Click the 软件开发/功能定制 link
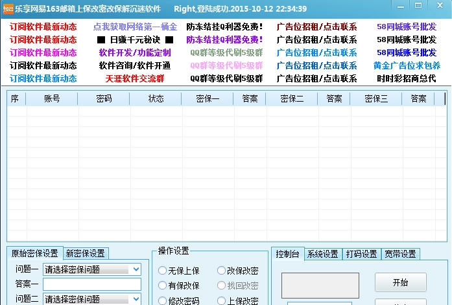Screen dimensions: 452x305 (x=135, y=52)
